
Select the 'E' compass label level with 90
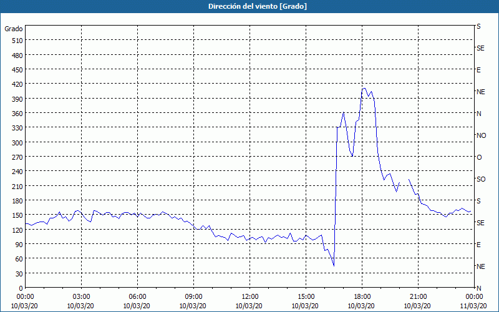[x=478, y=245]
